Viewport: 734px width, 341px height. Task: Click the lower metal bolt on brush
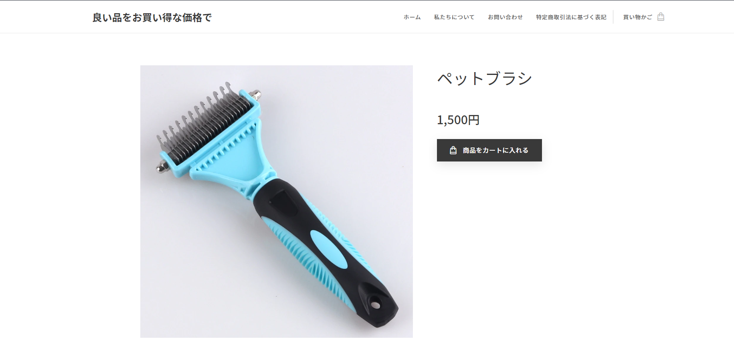click(162, 167)
